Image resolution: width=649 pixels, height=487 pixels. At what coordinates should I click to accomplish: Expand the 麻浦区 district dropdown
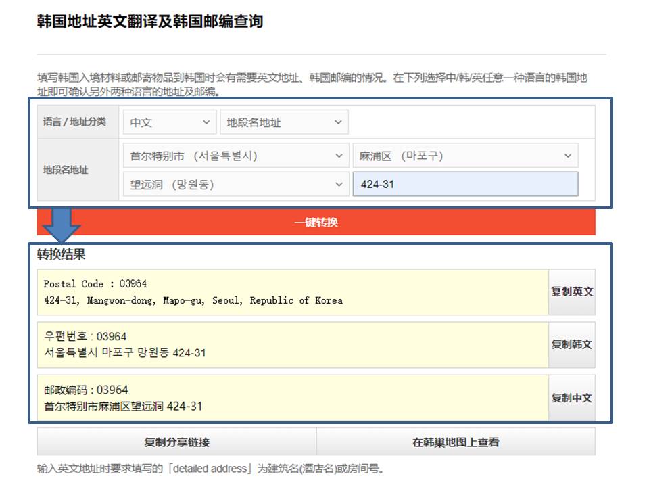pyautogui.click(x=465, y=156)
